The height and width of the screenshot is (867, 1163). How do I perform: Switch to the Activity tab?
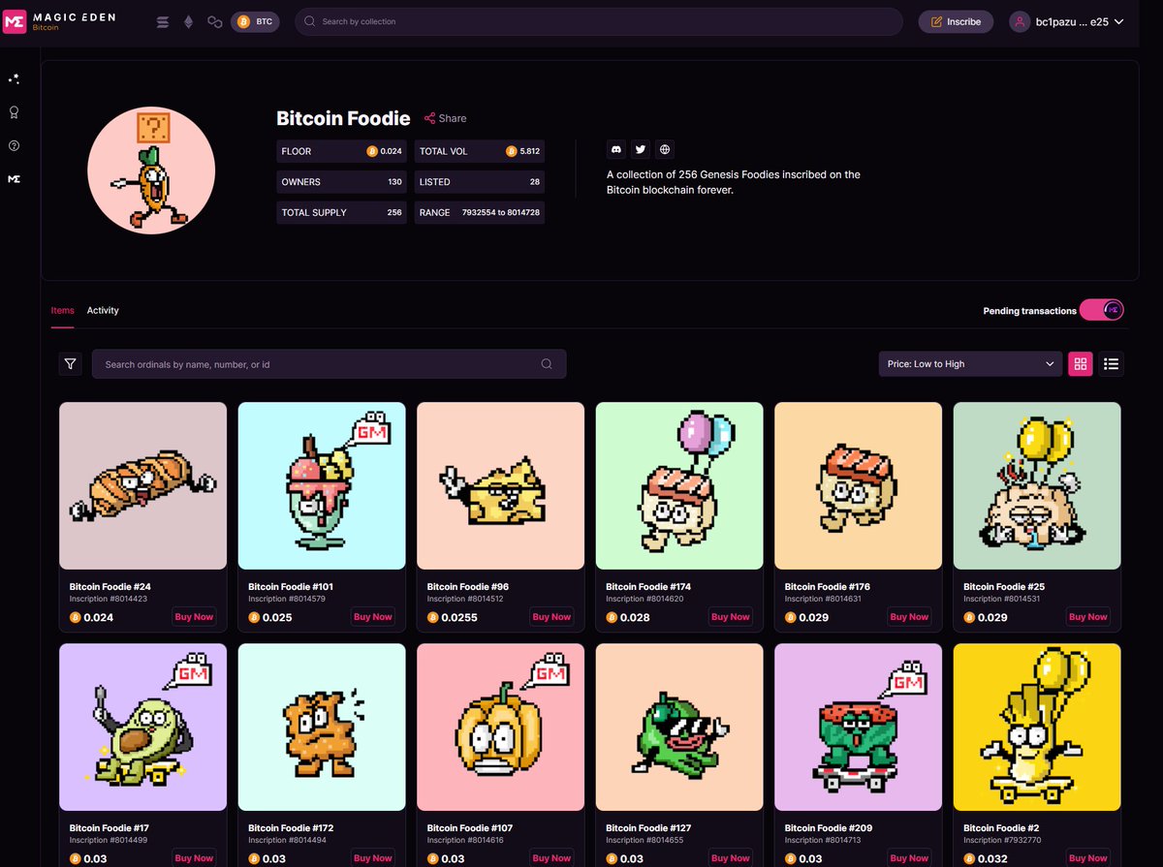coord(103,310)
